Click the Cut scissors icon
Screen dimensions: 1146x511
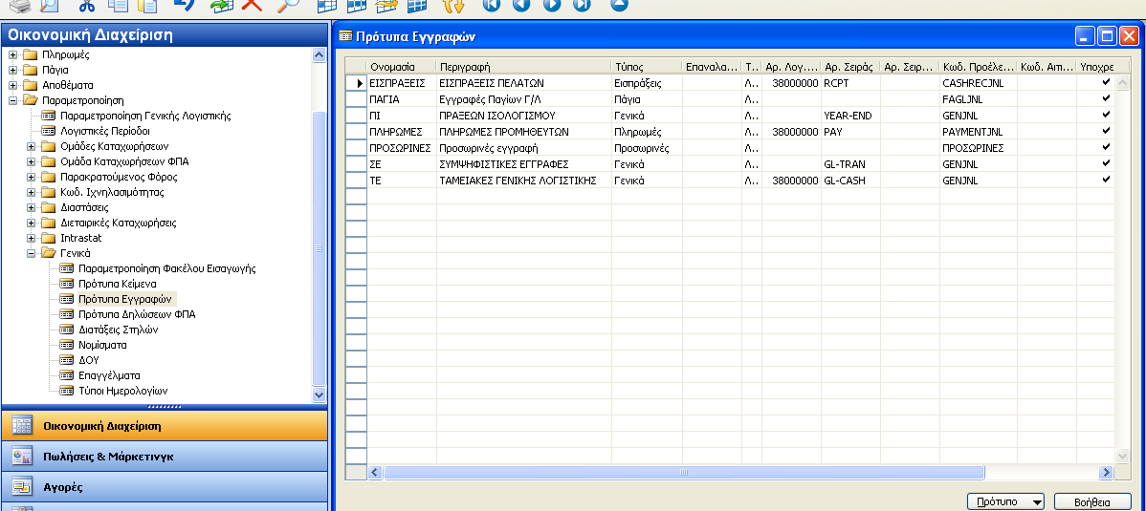pyautogui.click(x=87, y=6)
